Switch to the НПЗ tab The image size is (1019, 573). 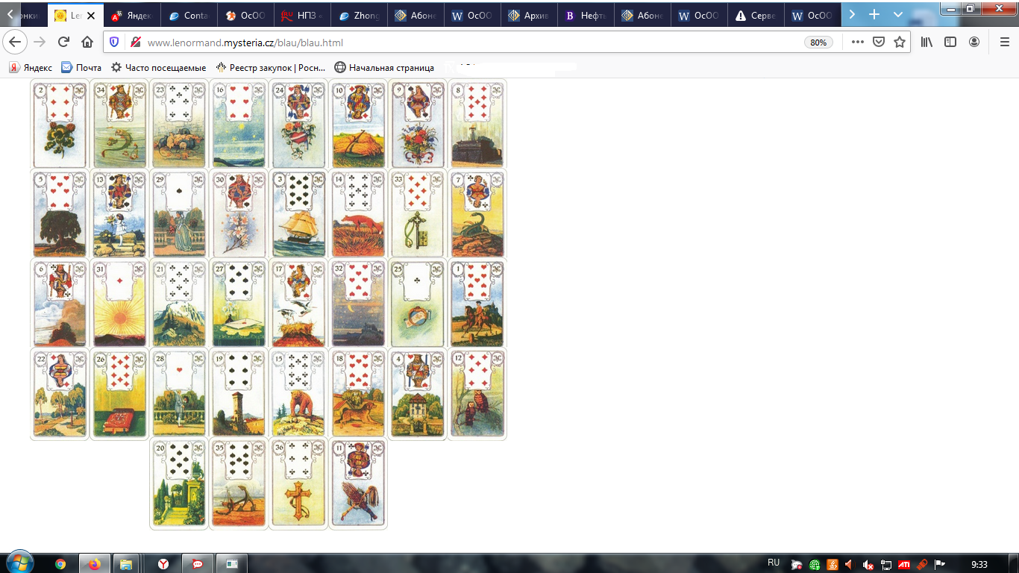[302, 15]
